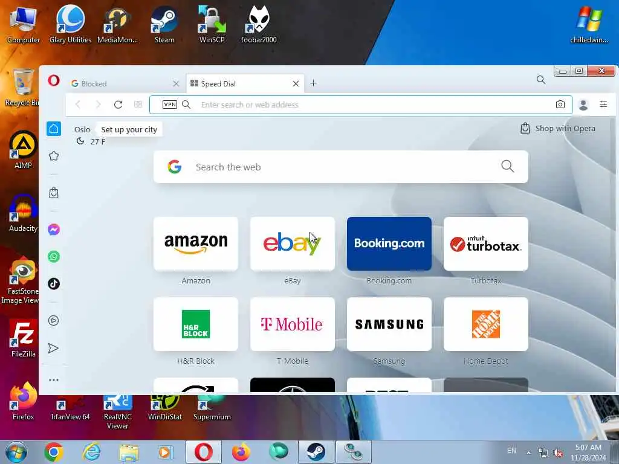Open the Steam taskbar button
Viewport: 619px width, 464px height.
pyautogui.click(x=316, y=452)
